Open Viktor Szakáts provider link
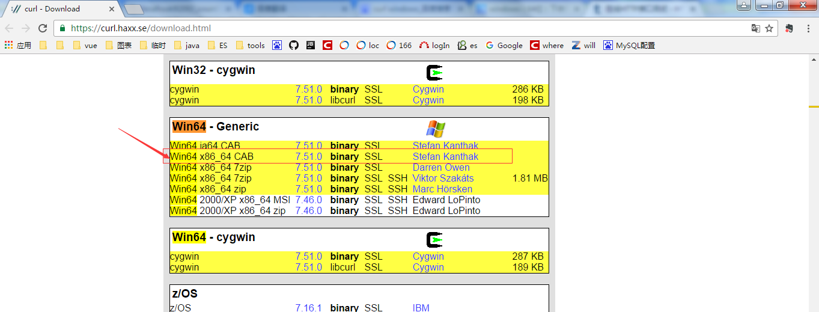 tap(443, 179)
